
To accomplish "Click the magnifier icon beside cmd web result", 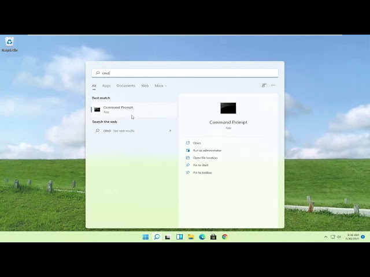I will (x=98, y=130).
